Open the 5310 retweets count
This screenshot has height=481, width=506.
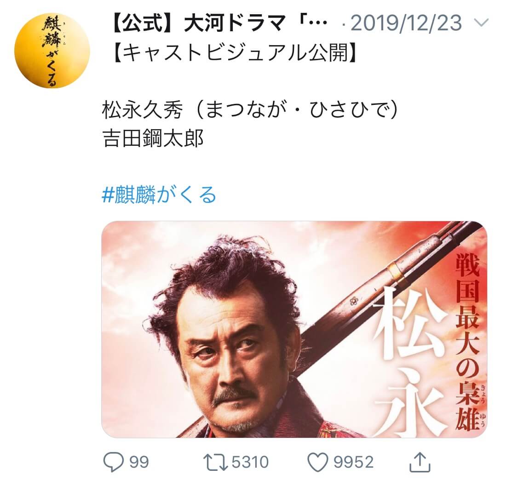[x=250, y=462]
